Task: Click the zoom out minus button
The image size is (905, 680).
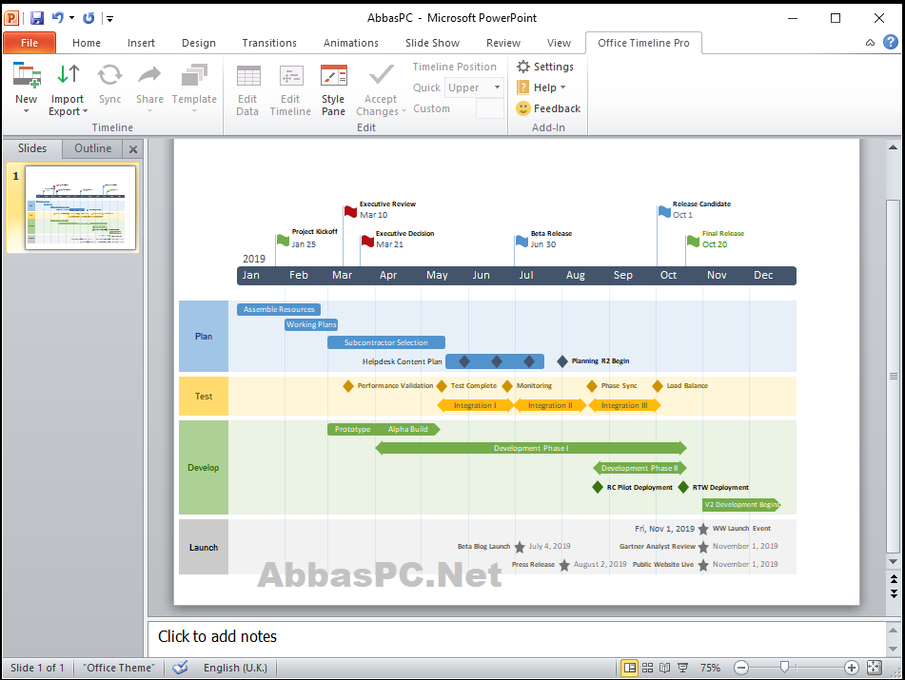Action: (741, 668)
